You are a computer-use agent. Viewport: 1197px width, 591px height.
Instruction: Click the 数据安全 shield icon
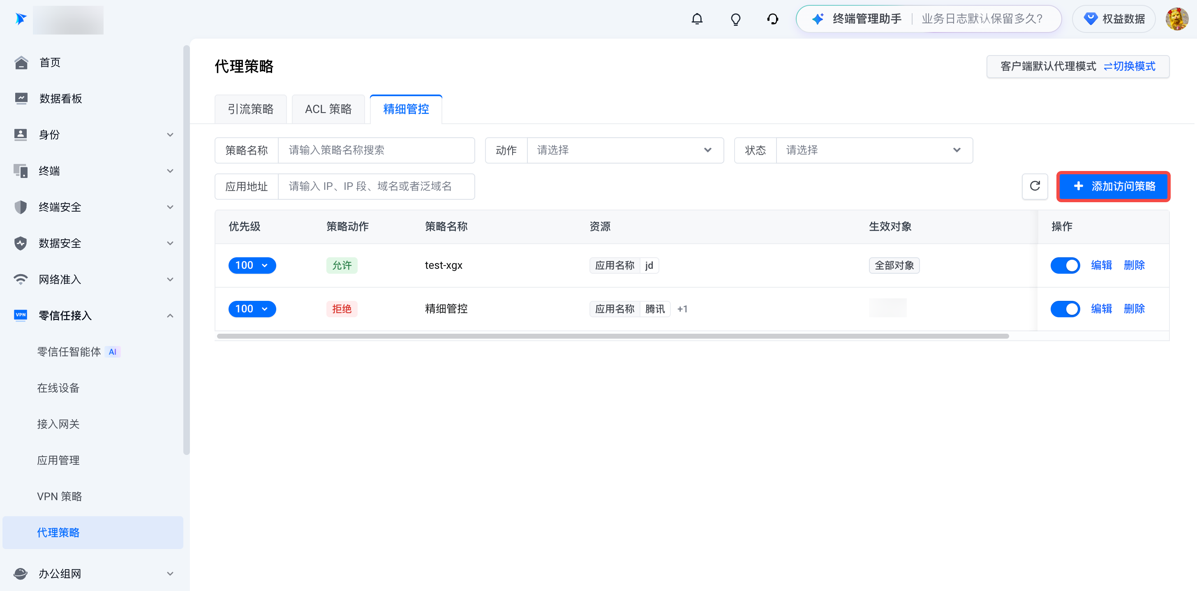pos(21,243)
